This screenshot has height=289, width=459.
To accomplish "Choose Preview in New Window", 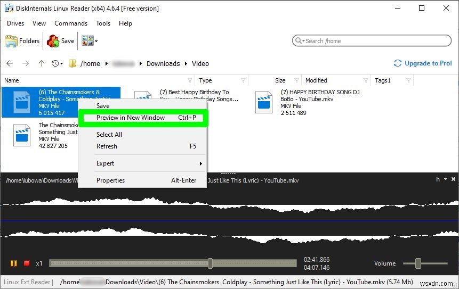I will tap(143, 118).
